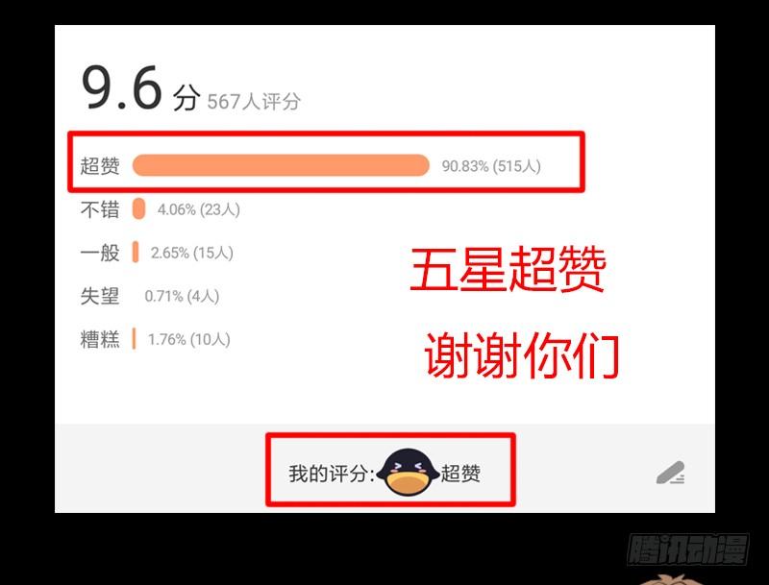Click the 0.71% (4人) statistic
The image size is (769, 585).
pyautogui.click(x=182, y=296)
